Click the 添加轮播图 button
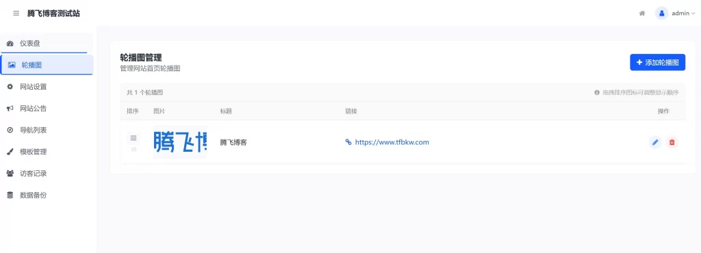Image resolution: width=701 pixels, height=253 pixels. click(x=657, y=62)
